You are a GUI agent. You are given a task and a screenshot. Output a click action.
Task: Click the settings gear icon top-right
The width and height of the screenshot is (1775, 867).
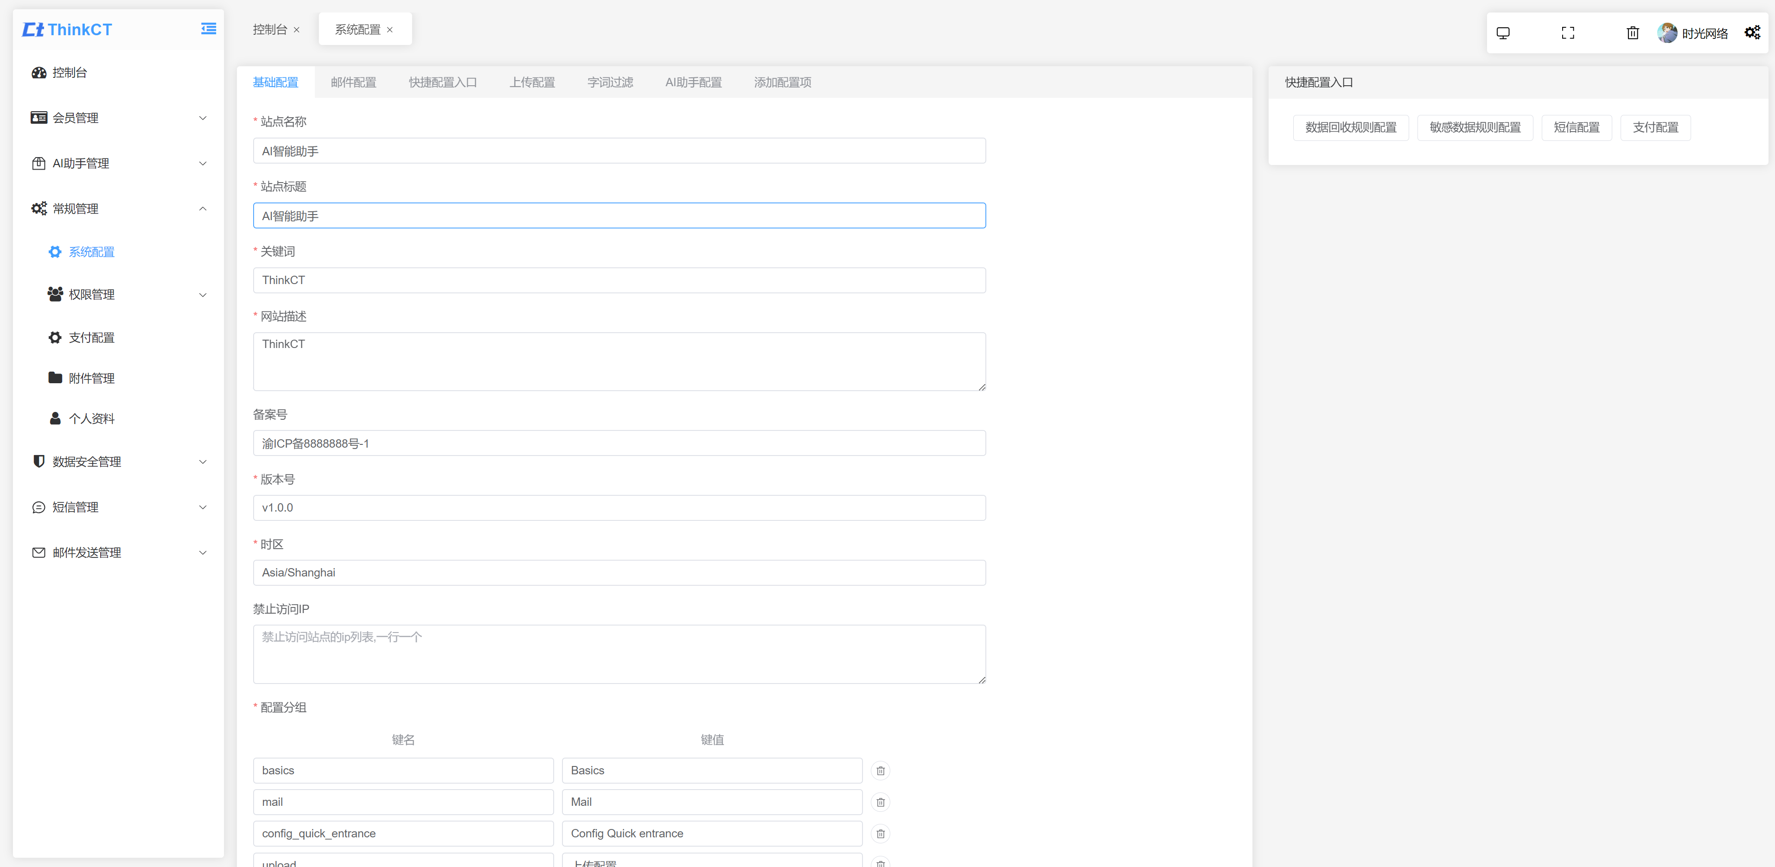click(x=1754, y=31)
